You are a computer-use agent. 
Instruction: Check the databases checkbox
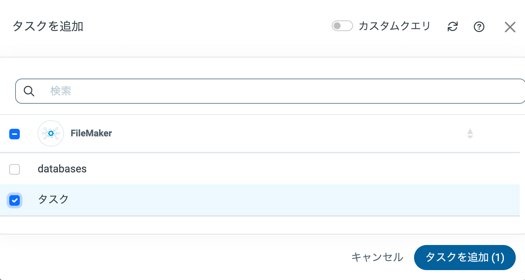[x=15, y=169]
